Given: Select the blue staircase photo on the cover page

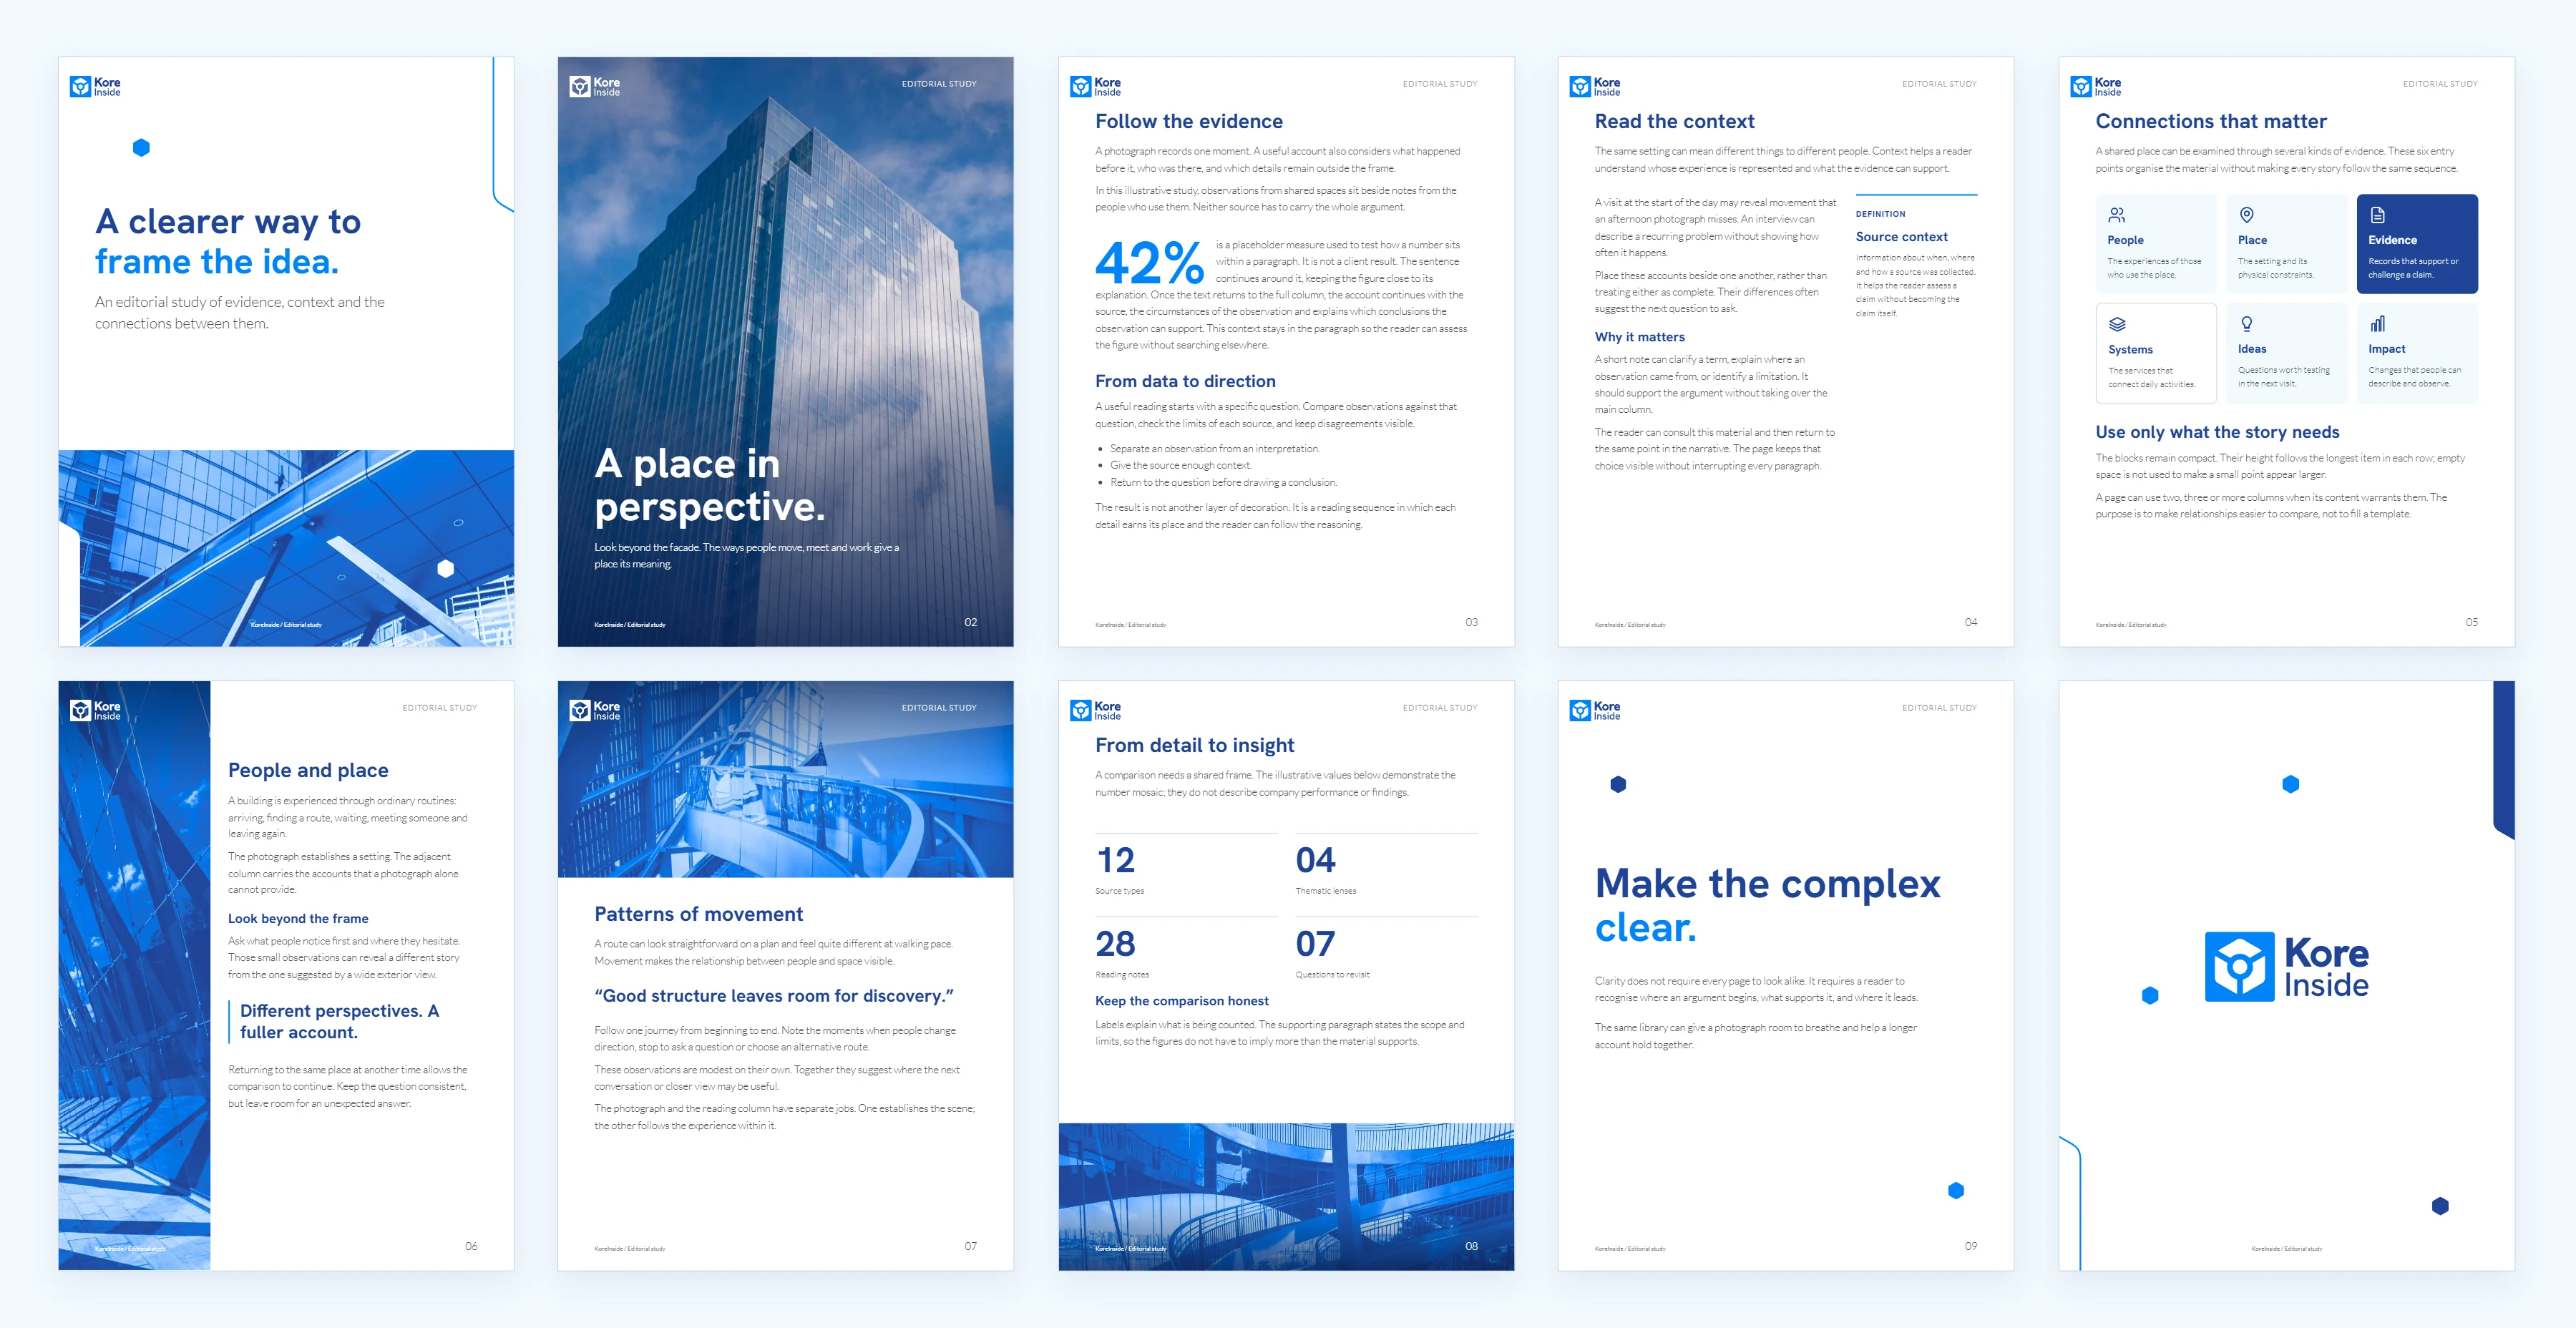Looking at the screenshot, I should point(286,548).
